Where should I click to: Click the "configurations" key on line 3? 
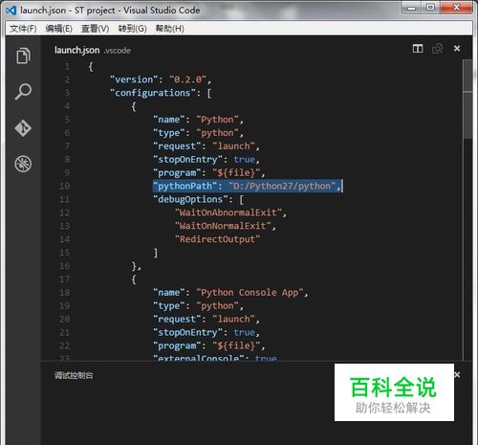coord(153,93)
